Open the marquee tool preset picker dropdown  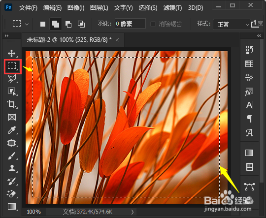pos(27,25)
